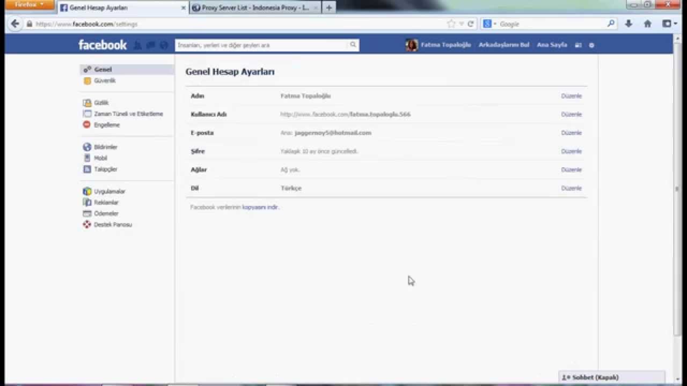Screen dimensions: 687x386
Task: Open Fatma Topaloğlu profile link
Action: 445,45
